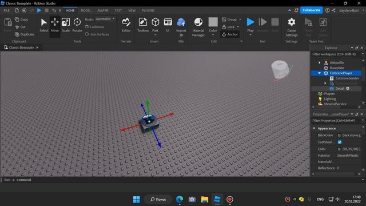
Task: Switch to the TEST tab
Action: tap(118, 10)
